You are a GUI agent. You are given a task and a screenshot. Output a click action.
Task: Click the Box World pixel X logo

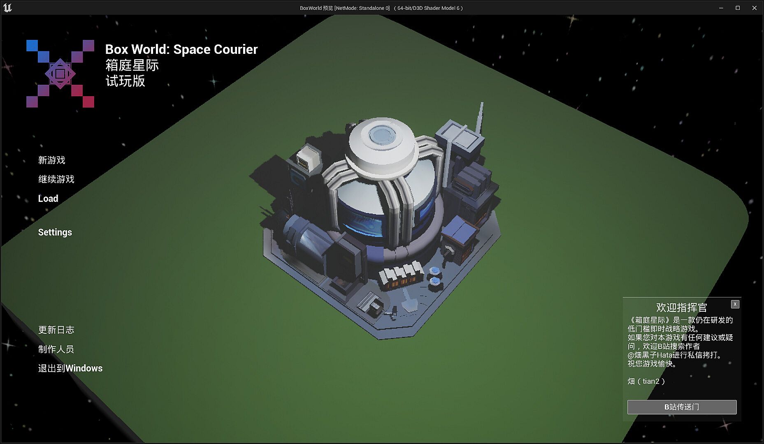click(60, 74)
